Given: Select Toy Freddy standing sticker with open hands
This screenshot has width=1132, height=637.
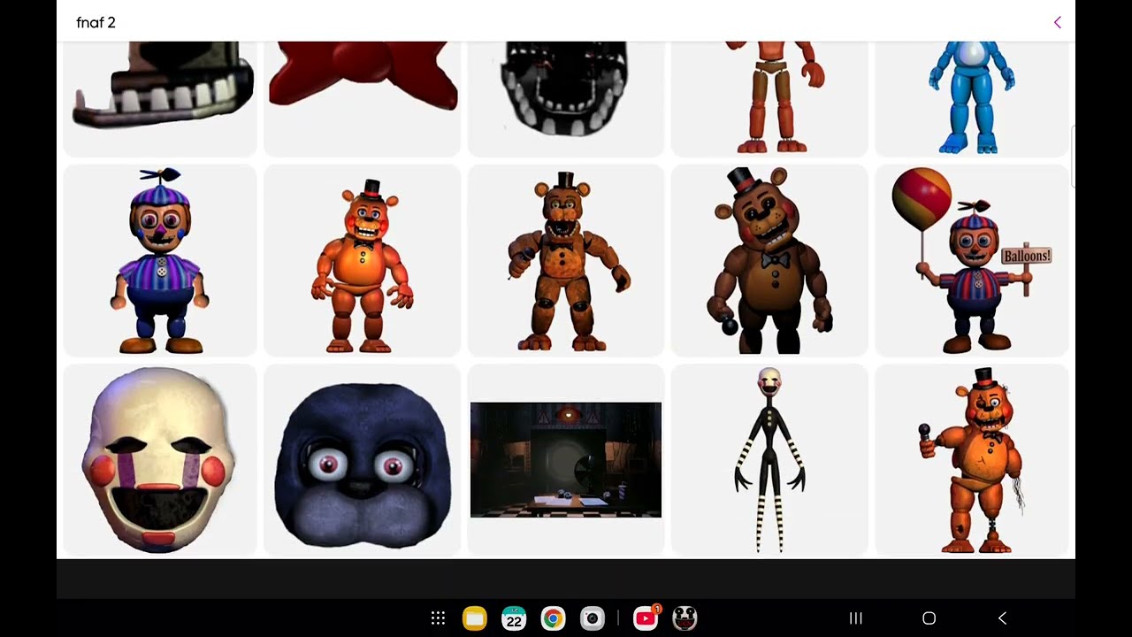Looking at the screenshot, I should coord(363,261).
